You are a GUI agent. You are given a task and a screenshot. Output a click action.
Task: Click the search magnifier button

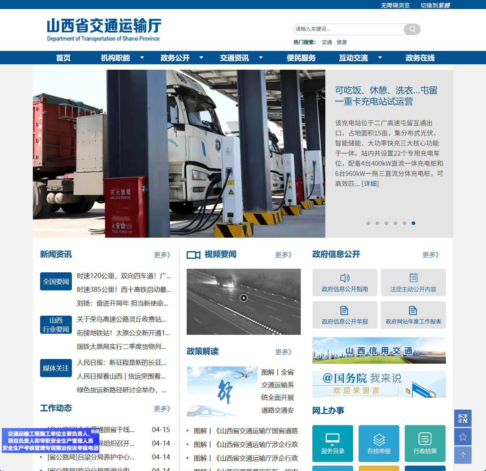pos(412,29)
